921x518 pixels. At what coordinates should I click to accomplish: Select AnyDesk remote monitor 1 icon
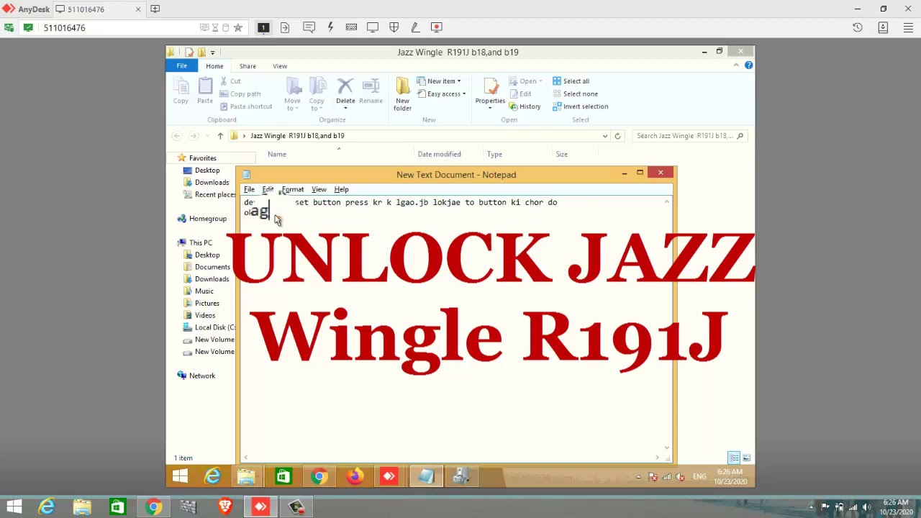click(x=263, y=27)
